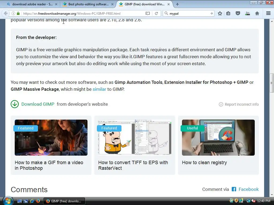Viewport: 274px width, 205px height.
Task: Open Switch between windows icon in taskbar
Action: pyautogui.click(x=26, y=201)
